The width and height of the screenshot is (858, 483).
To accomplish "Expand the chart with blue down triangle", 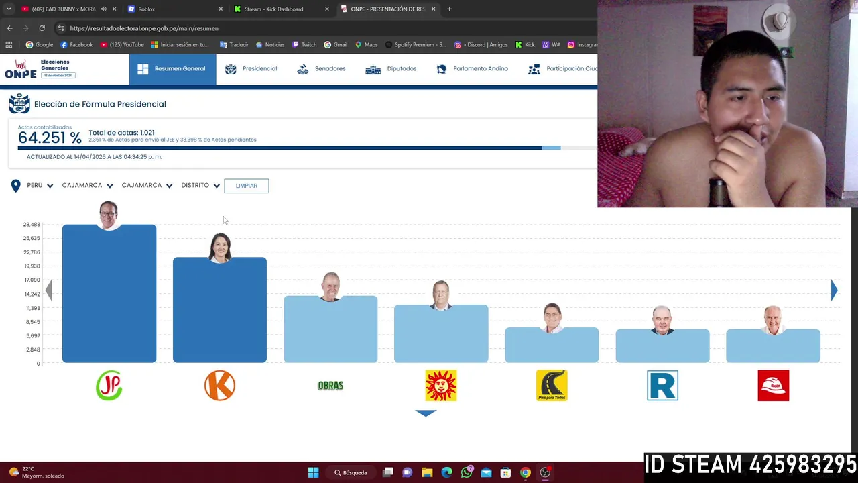I will (426, 413).
